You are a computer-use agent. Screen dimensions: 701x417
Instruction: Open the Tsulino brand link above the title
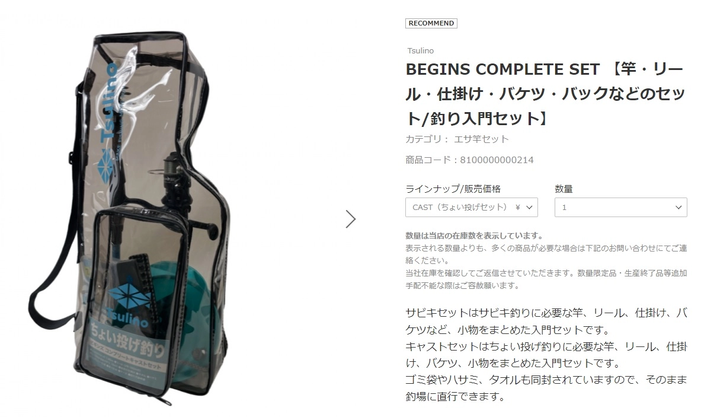click(420, 50)
